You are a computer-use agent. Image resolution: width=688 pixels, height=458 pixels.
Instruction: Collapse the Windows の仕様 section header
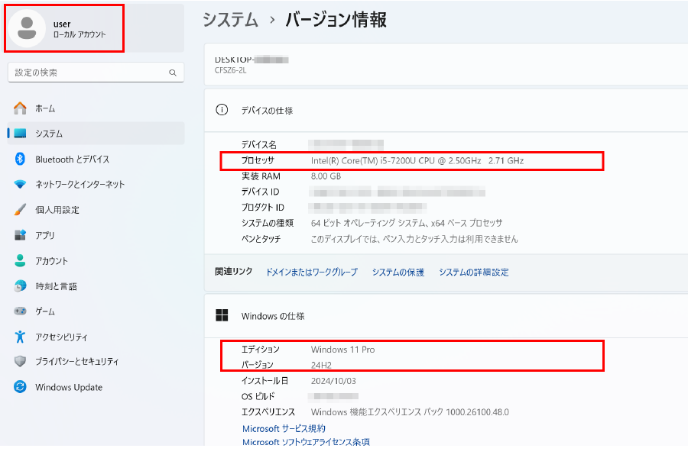446,315
